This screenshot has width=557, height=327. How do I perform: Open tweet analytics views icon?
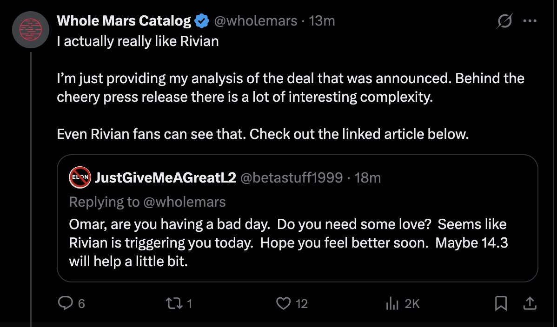pyautogui.click(x=393, y=303)
